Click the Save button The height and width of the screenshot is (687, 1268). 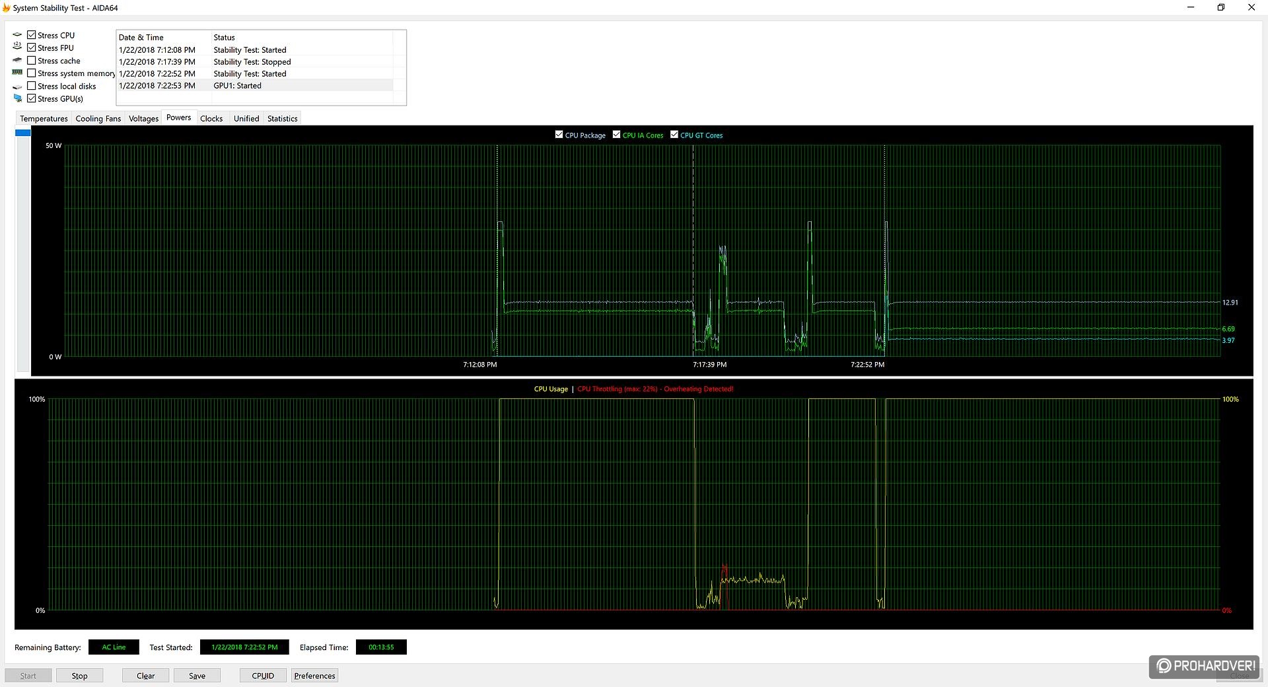[197, 676]
